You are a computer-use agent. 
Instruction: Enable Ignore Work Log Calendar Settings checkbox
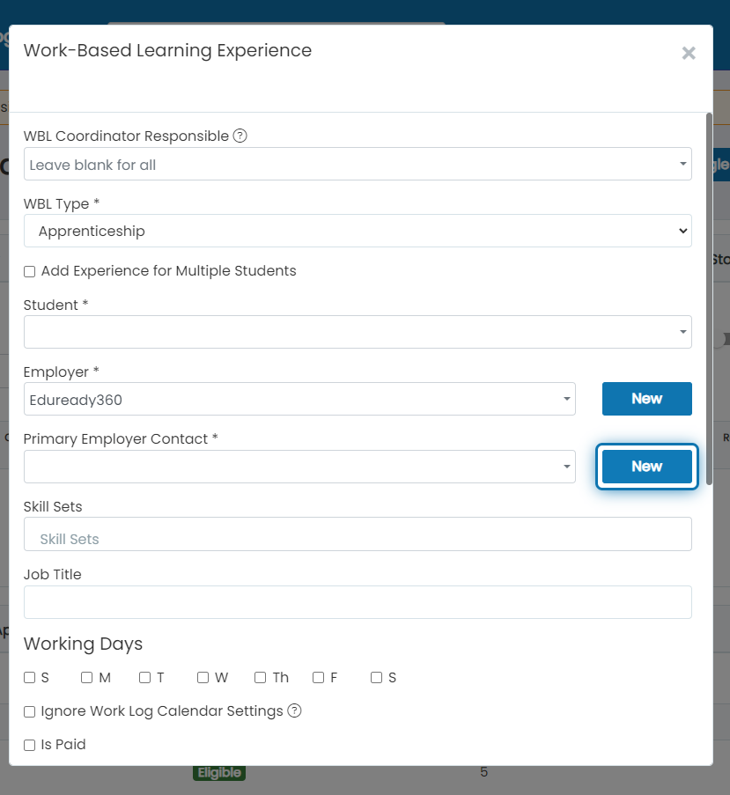click(29, 712)
